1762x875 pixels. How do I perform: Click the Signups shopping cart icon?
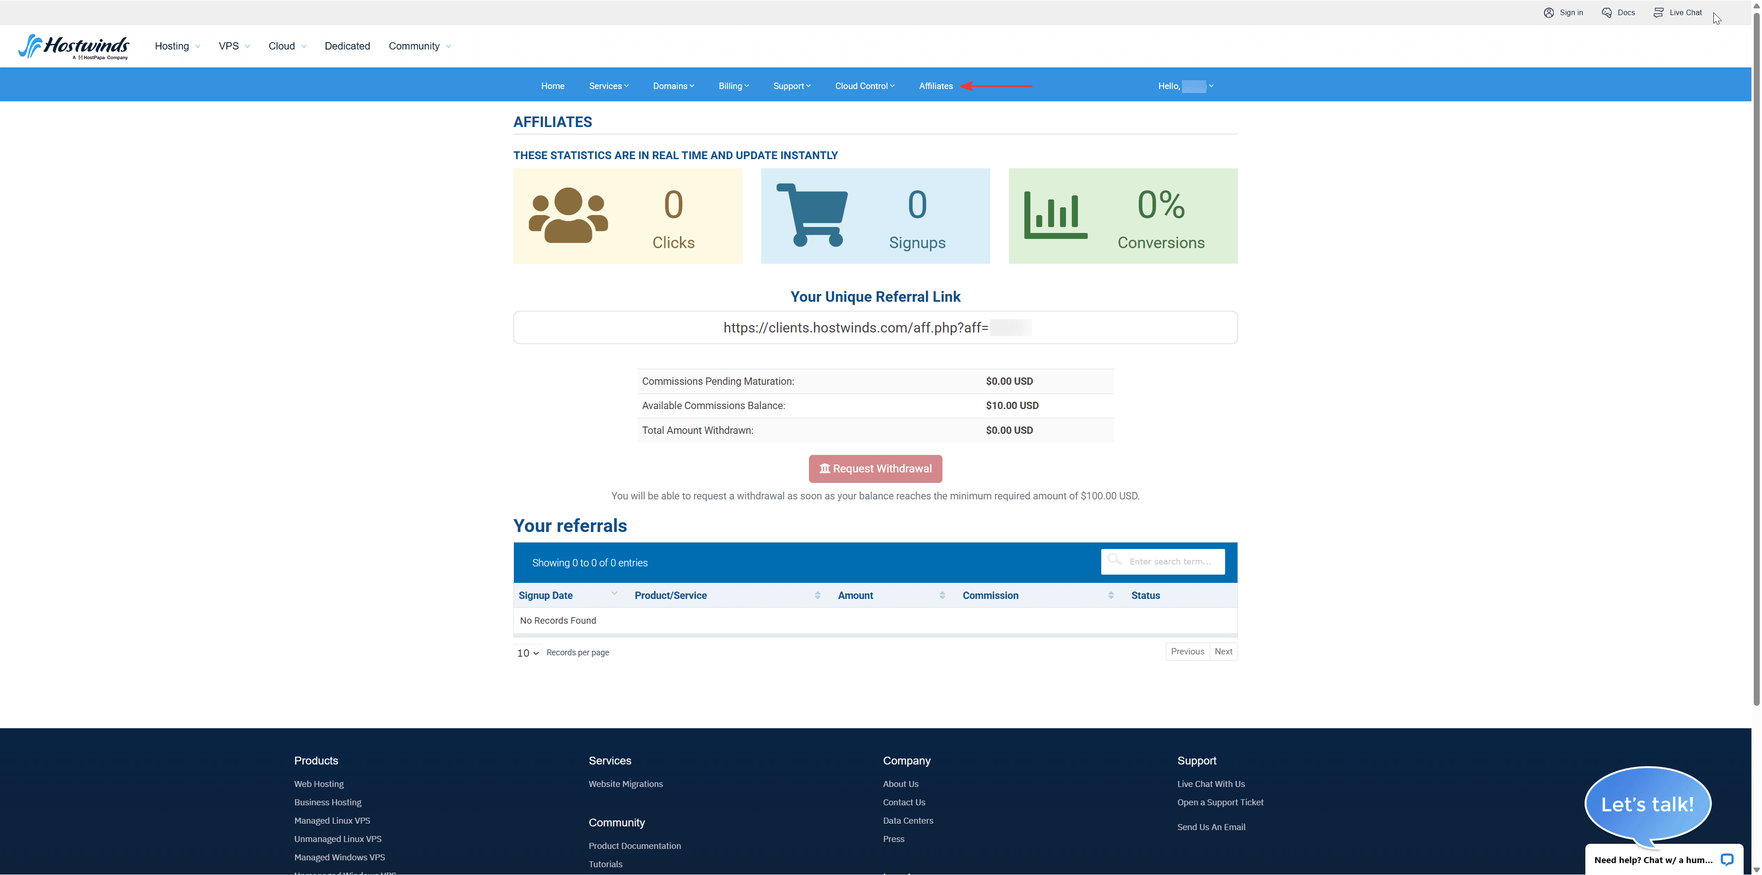tap(812, 215)
